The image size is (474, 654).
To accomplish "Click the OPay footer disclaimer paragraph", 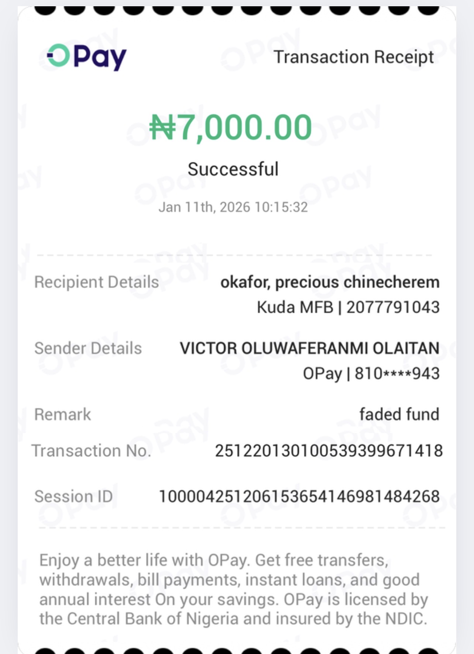I will pyautogui.click(x=233, y=589).
